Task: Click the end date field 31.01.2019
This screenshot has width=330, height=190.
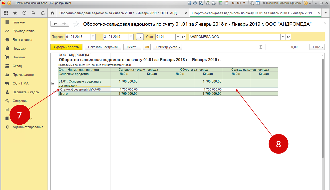Action: 116,37
